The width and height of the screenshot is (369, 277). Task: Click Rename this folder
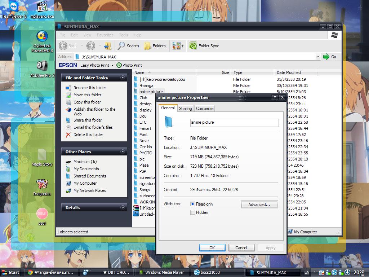[90, 88]
